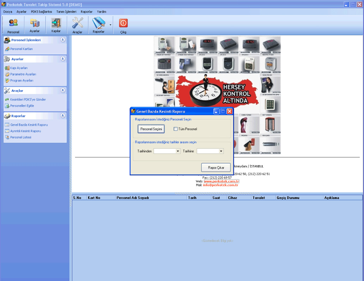This screenshot has width=364, height=281.
Task: Open the Tarihine date dropdown
Action: click(221, 151)
